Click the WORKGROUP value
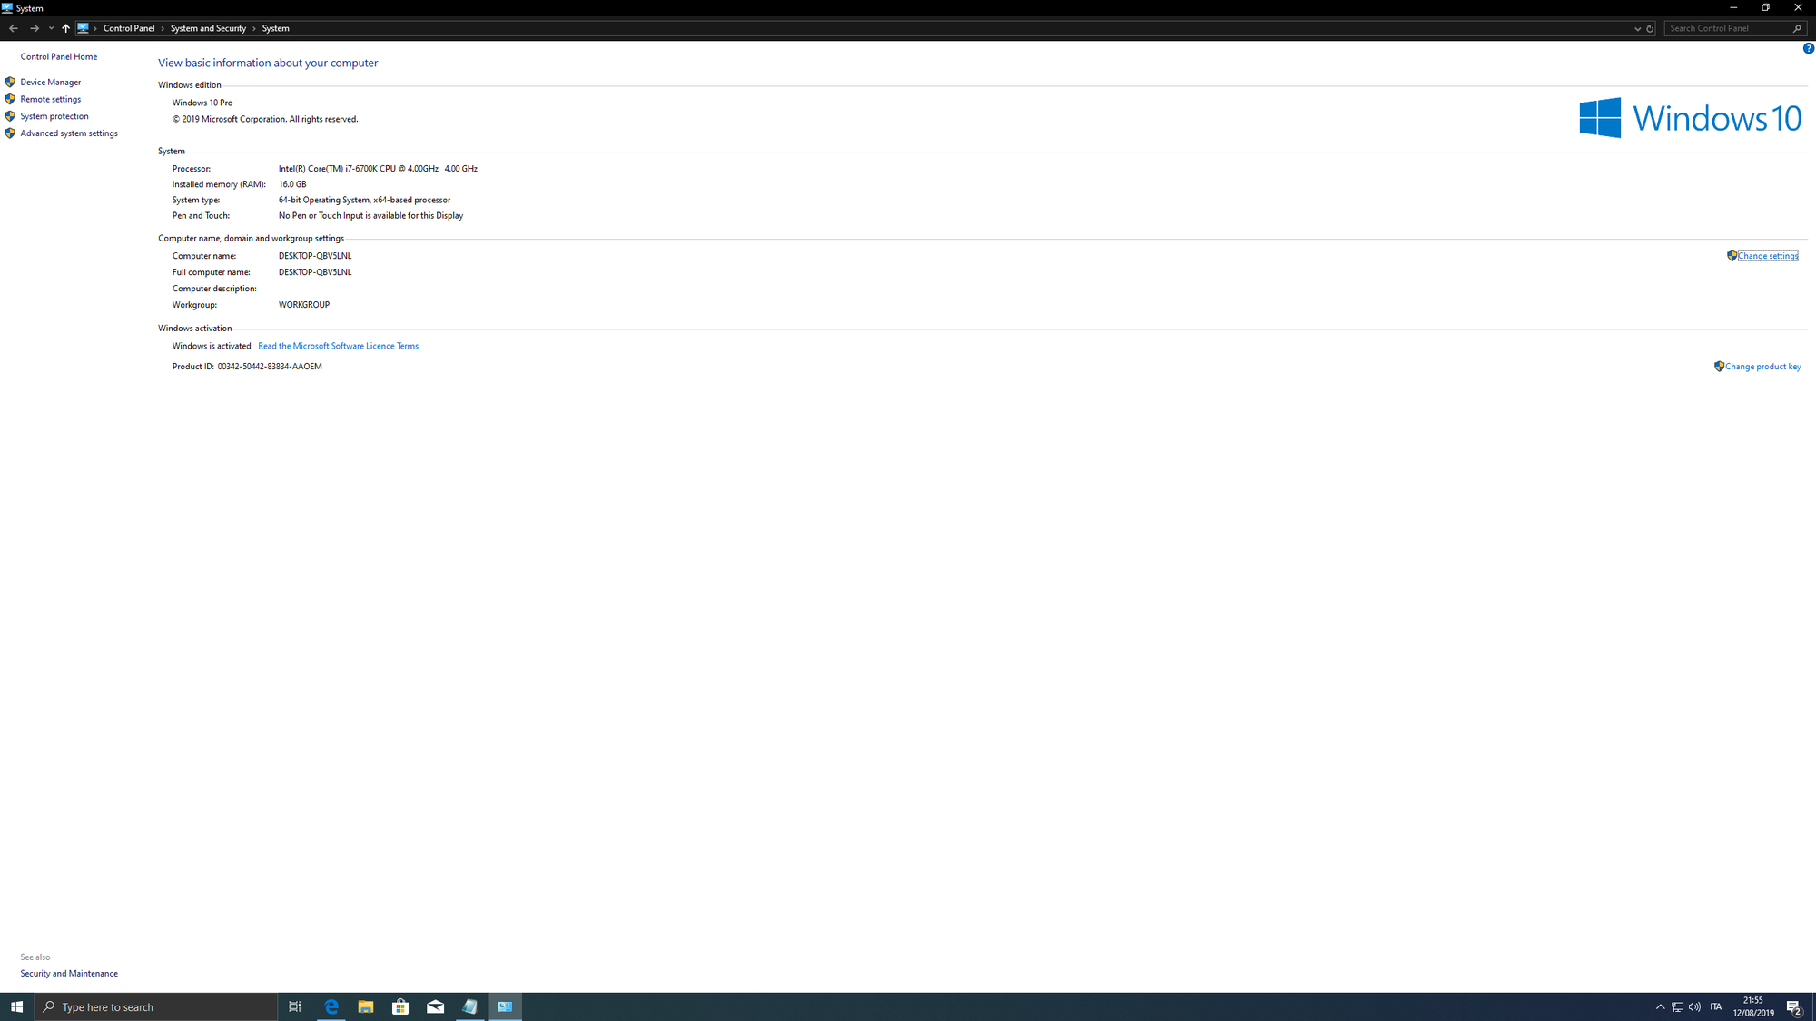Image resolution: width=1816 pixels, height=1021 pixels. coord(304,305)
